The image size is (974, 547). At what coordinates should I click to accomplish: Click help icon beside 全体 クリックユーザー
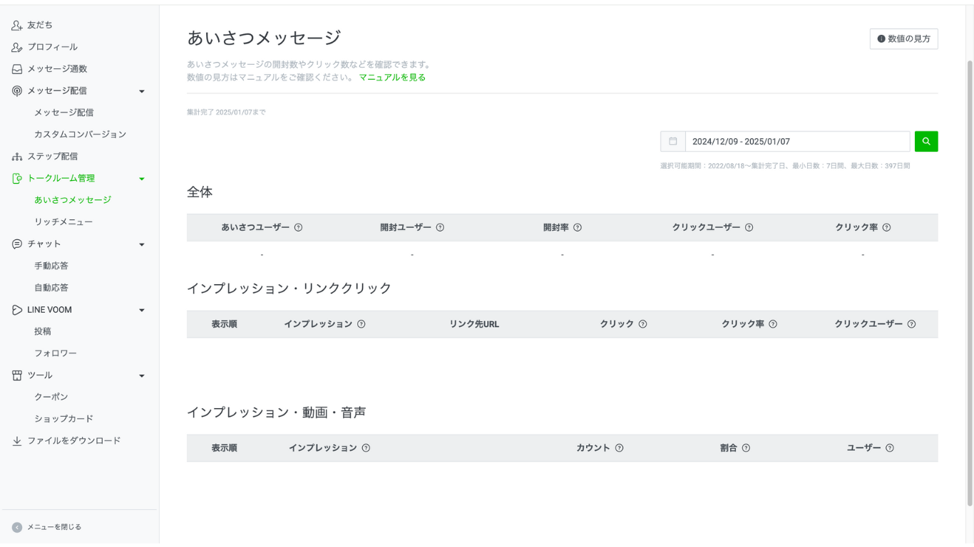coord(749,227)
